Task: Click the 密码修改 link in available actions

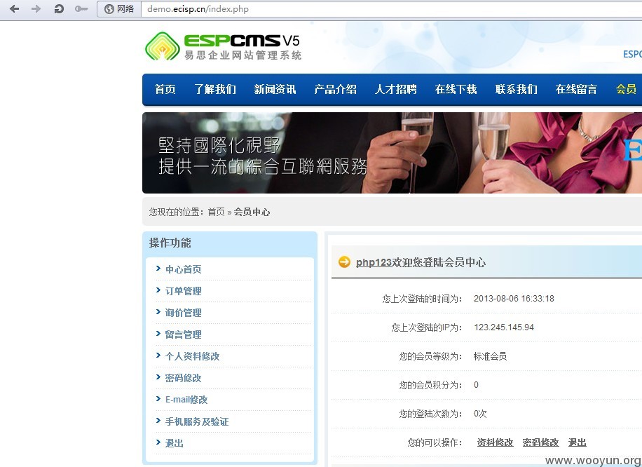Action: point(540,442)
